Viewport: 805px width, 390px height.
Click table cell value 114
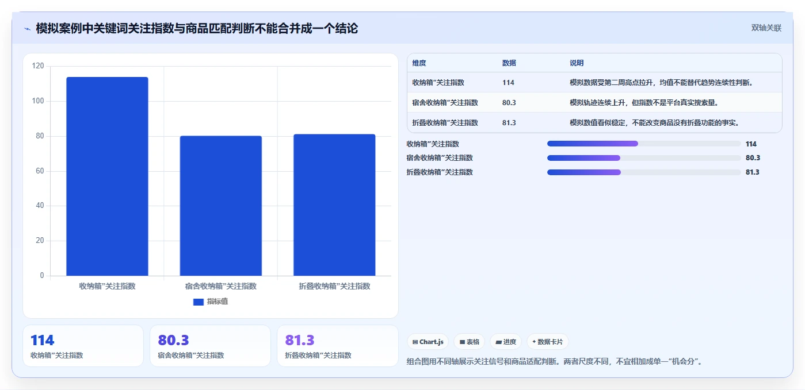(x=508, y=83)
